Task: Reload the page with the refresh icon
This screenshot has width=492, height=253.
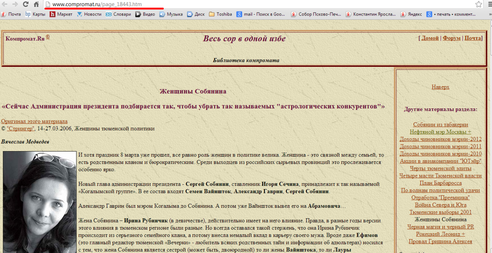Action: (26, 4)
